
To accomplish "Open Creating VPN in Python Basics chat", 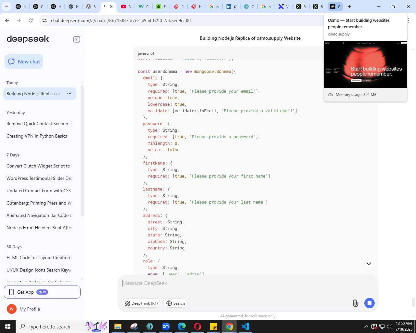I will tap(37, 136).
